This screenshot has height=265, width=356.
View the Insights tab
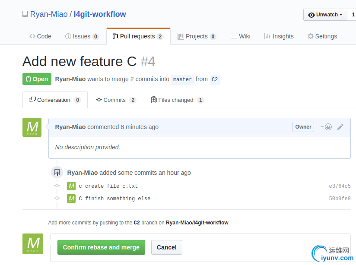(x=279, y=36)
